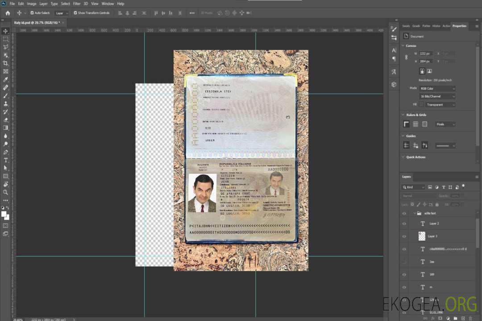This screenshot has width=482, height=321.
Task: Open the 16 Bits/Channel dropdown
Action: pos(437,96)
